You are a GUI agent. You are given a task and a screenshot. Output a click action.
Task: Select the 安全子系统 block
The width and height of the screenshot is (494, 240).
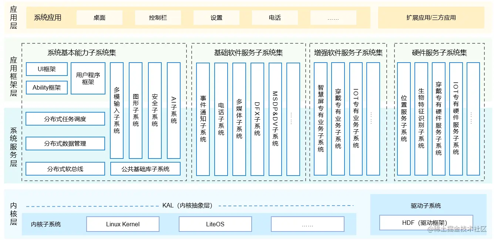coord(154,109)
